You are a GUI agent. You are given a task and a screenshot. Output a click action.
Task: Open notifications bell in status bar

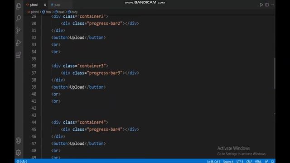click(x=272, y=161)
